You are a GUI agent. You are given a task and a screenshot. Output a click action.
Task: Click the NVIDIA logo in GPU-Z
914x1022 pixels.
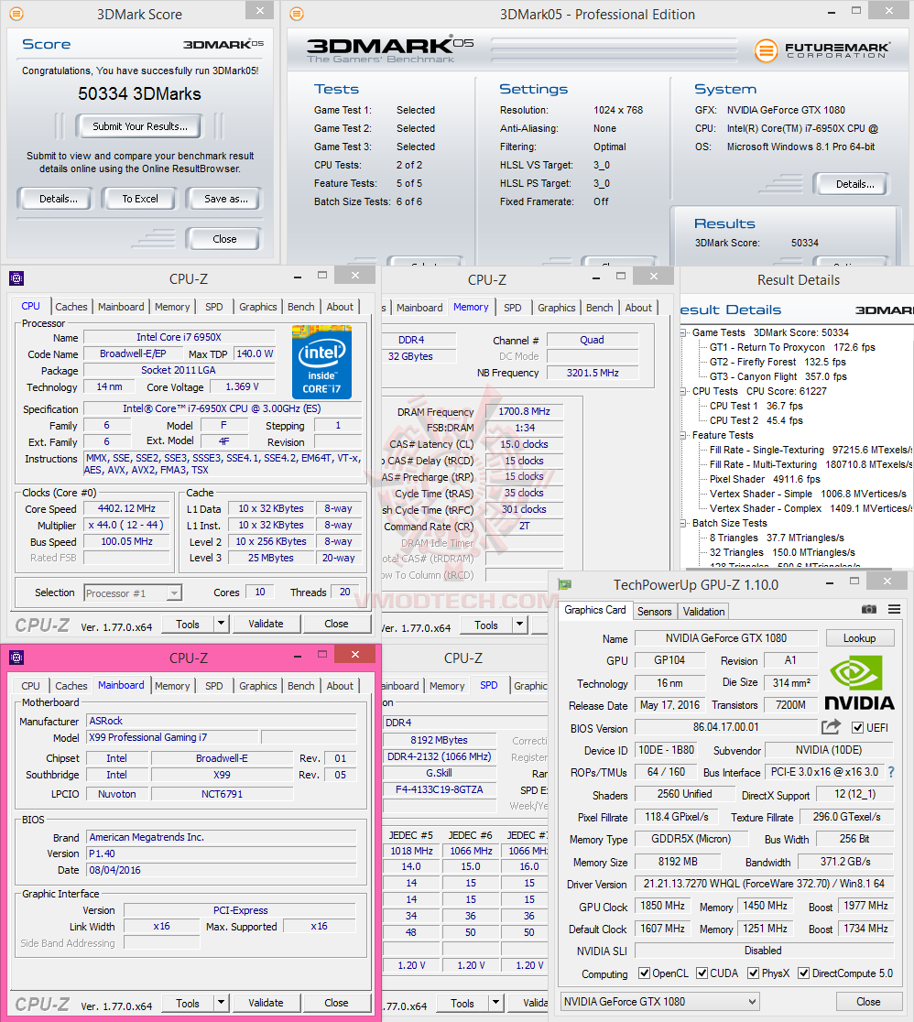859,683
